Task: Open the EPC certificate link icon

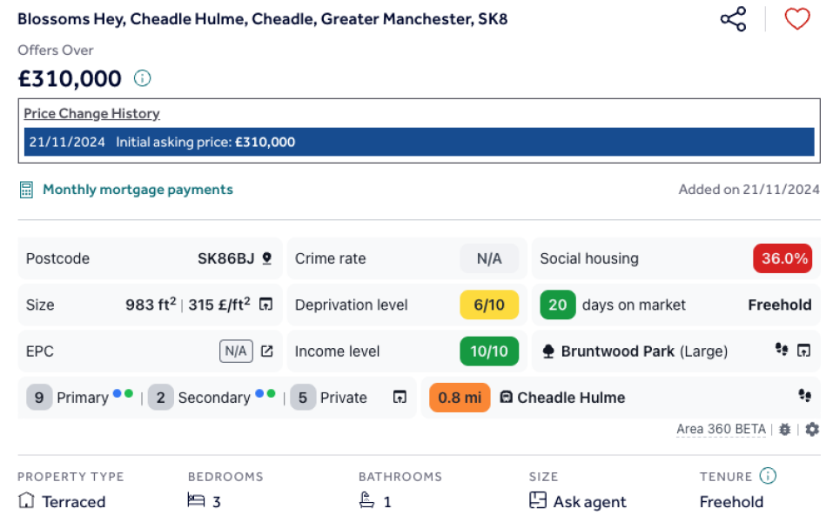Action: pyautogui.click(x=266, y=351)
